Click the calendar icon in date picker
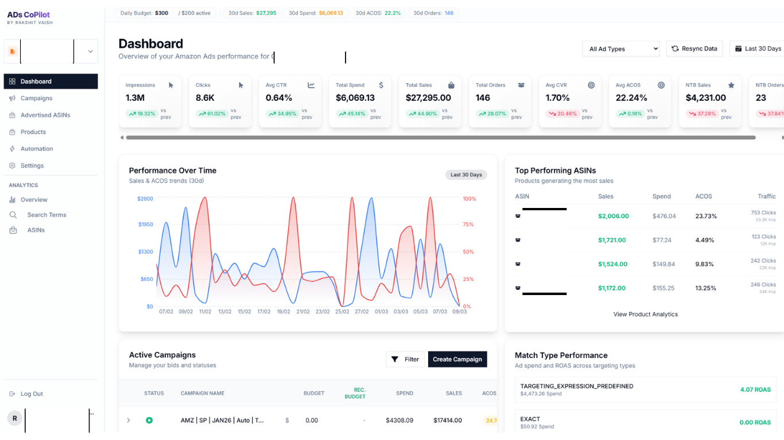784x440 pixels. coord(739,49)
